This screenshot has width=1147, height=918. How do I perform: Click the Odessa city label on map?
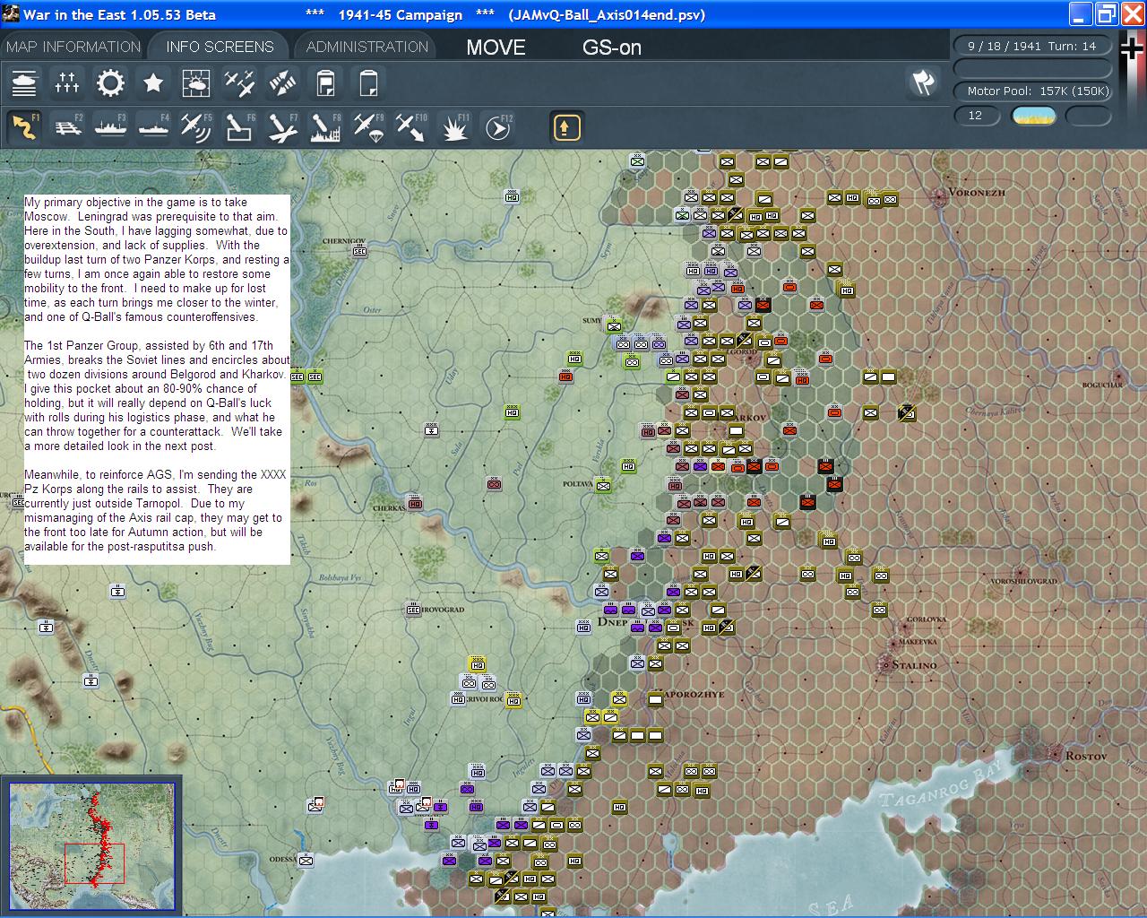[x=283, y=859]
